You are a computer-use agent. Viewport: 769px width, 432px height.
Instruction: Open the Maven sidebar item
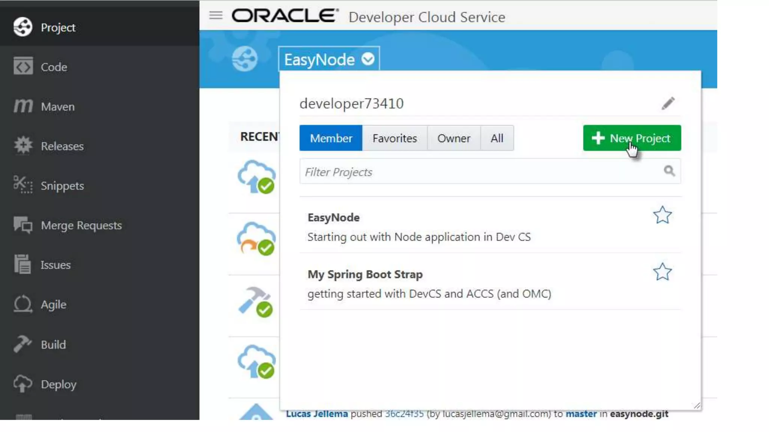click(57, 106)
